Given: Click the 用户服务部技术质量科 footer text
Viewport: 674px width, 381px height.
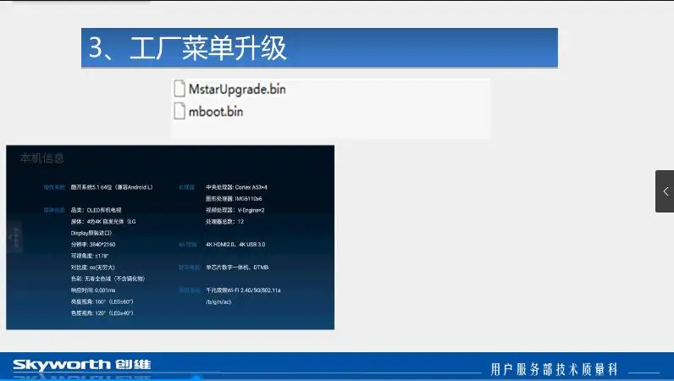Looking at the screenshot, I should coord(555,369).
